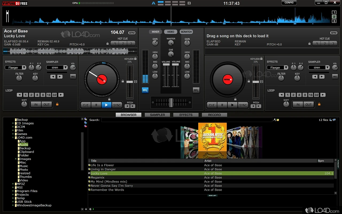Screen dimensions: 342x214
Task: Click the left deck BPM tap button
Action: point(132,33)
